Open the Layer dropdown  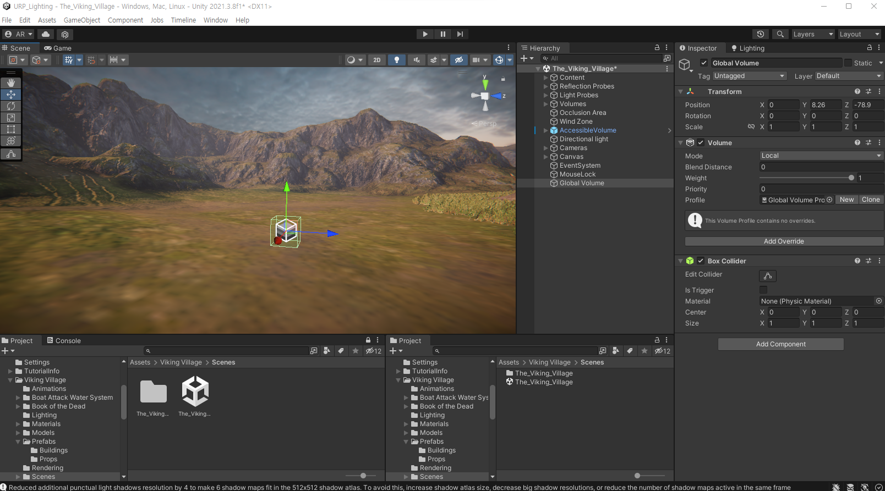pyautogui.click(x=849, y=76)
